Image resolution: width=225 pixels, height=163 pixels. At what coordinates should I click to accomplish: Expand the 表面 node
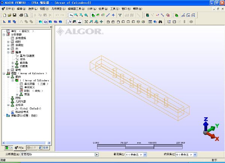17,94
